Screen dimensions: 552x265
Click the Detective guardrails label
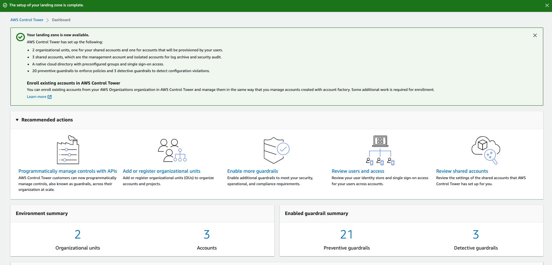[x=476, y=248]
